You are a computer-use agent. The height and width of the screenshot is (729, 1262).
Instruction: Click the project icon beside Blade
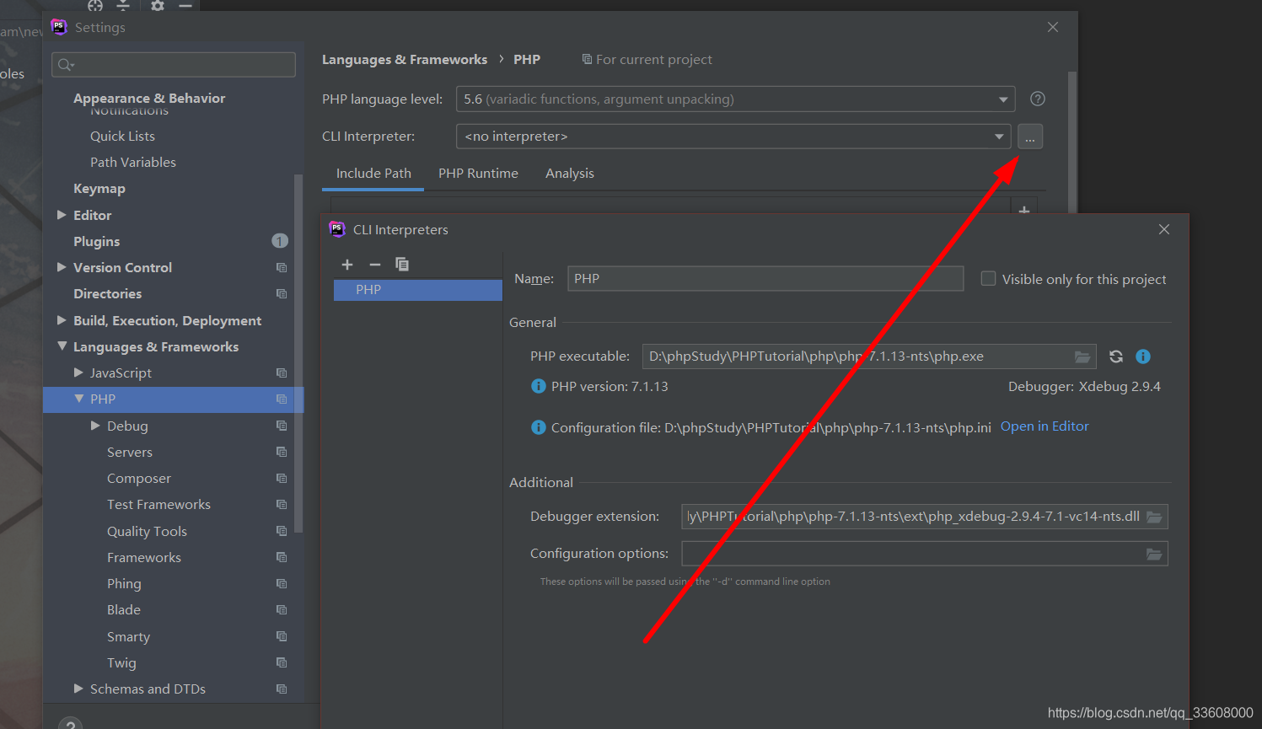pos(282,610)
